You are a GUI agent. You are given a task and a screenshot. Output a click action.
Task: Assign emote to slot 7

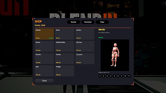tap(122, 76)
